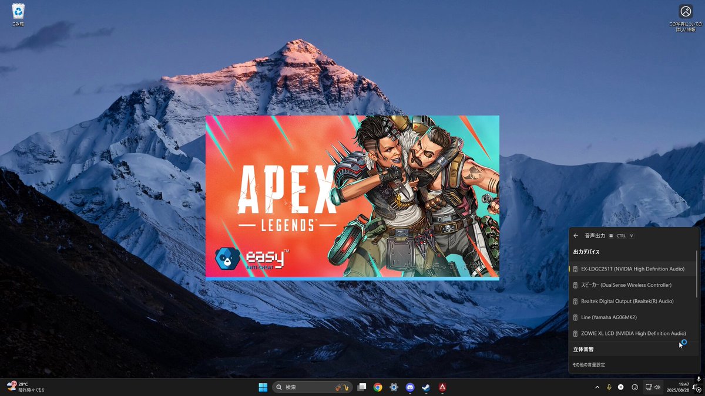705x396 pixels.
Task: Choose DualSense Wireless Controller speaker output
Action: coord(633,285)
